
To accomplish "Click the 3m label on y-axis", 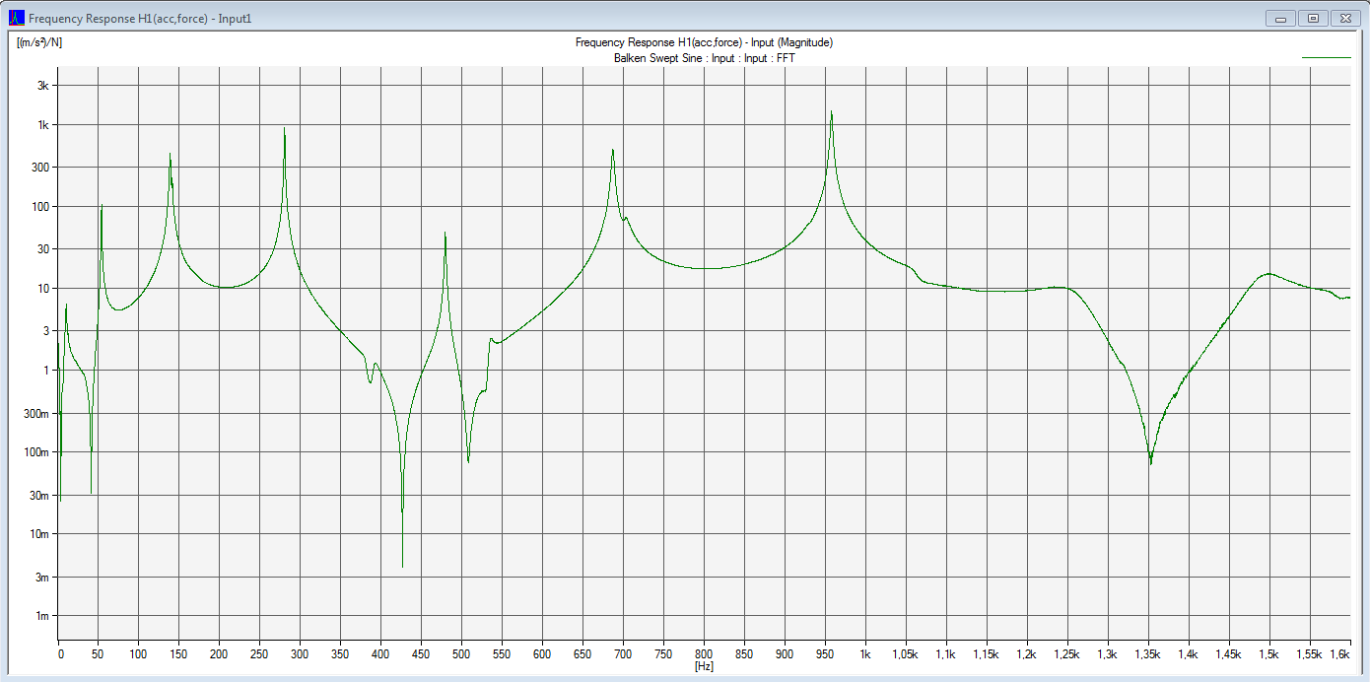I will [41, 577].
